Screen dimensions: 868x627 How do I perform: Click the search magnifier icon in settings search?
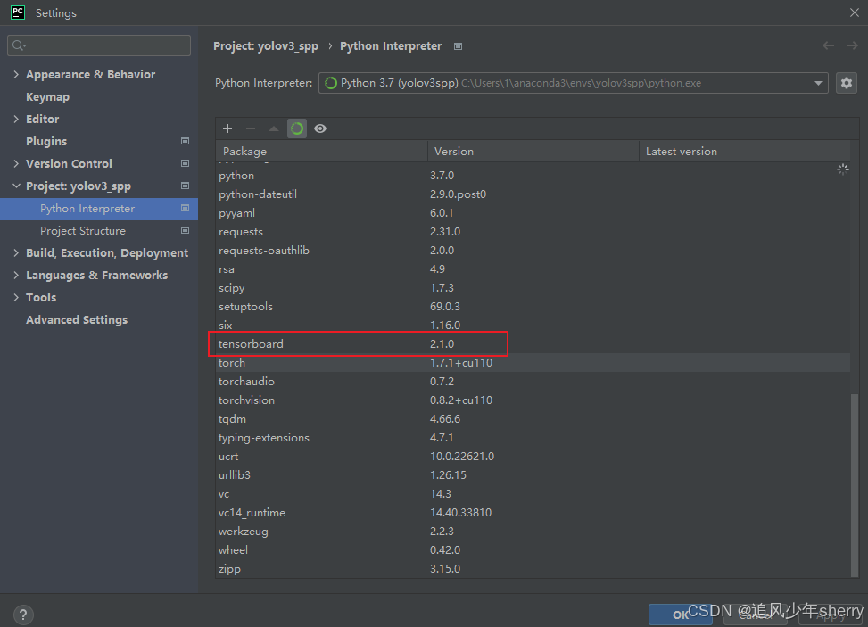[19, 45]
